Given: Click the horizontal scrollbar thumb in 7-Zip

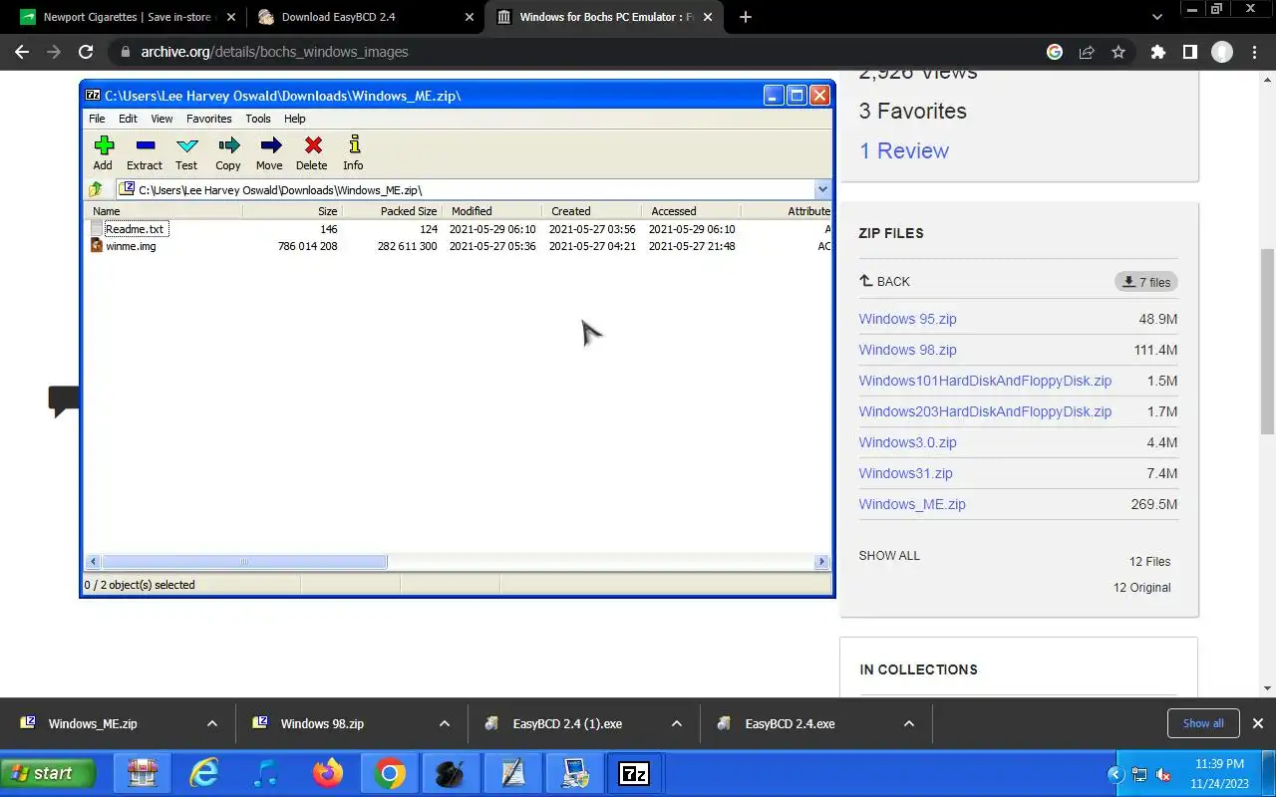Looking at the screenshot, I should pyautogui.click(x=244, y=562).
